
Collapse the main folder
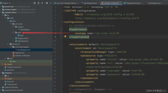click(x=5, y=18)
